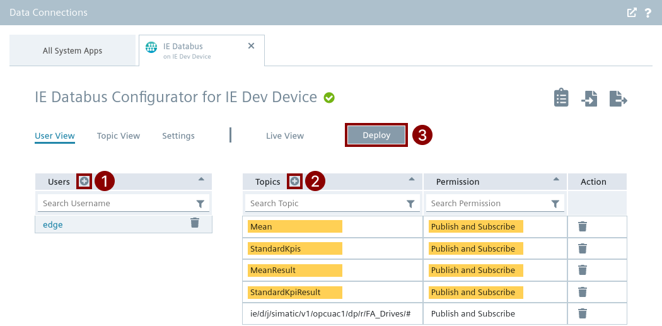The image size is (662, 326).
Task: Sort the Users column
Action: pyautogui.click(x=201, y=180)
